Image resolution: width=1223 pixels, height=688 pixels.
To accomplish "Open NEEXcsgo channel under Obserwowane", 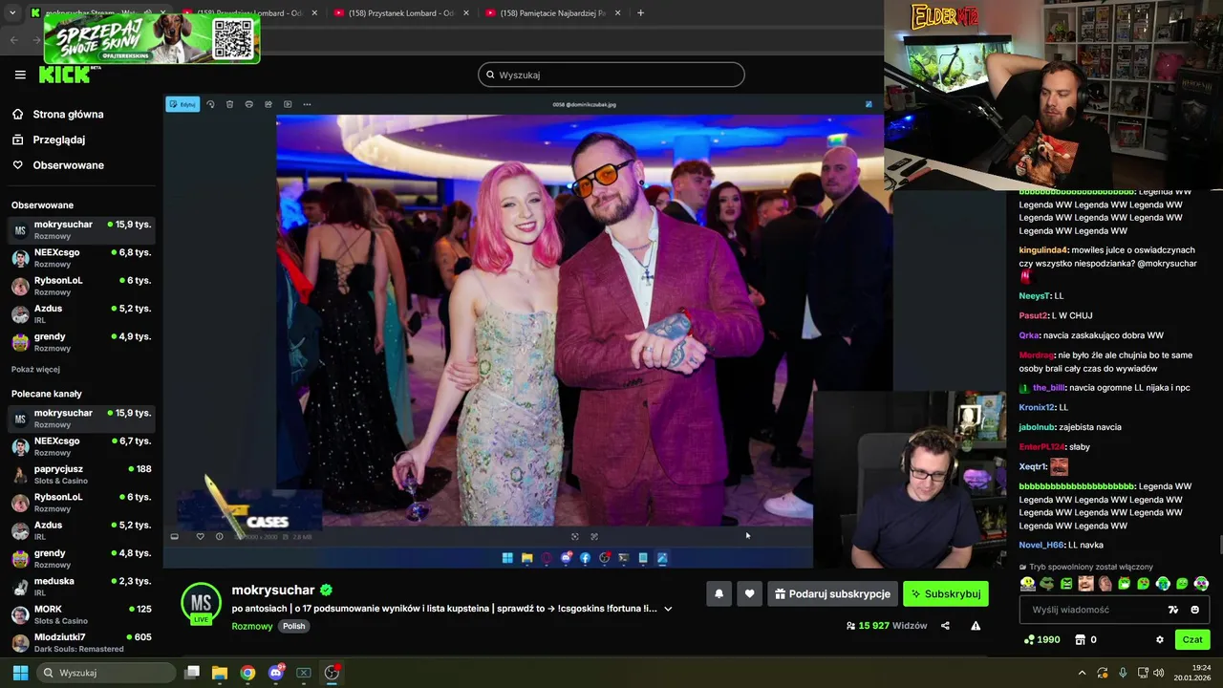I will (81, 258).
